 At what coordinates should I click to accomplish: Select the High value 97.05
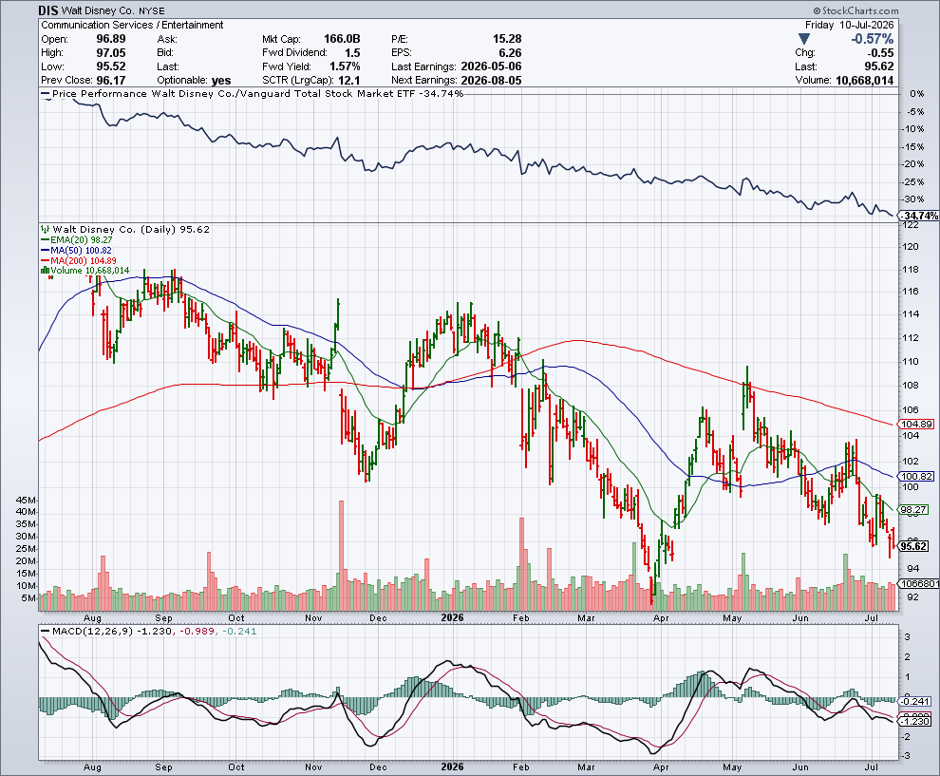pos(111,53)
